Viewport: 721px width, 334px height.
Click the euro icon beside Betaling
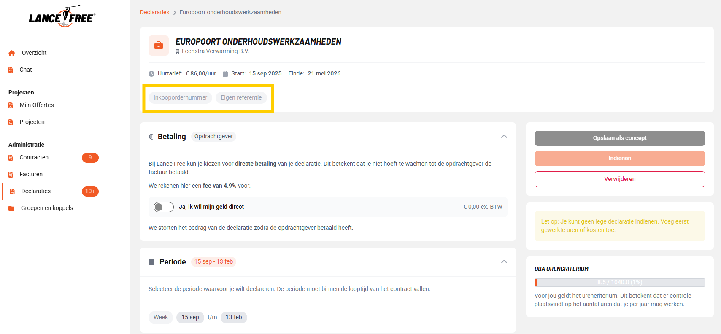[x=151, y=137]
